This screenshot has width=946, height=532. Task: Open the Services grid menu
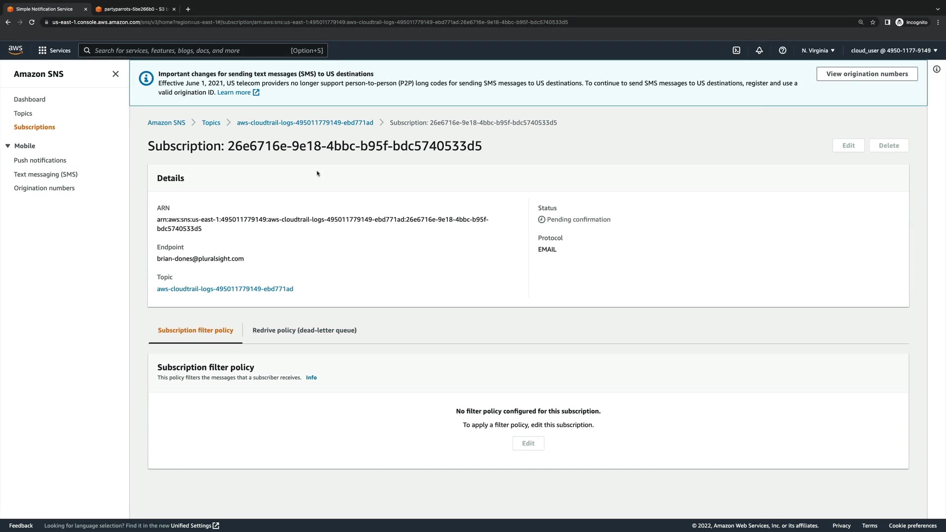point(54,50)
